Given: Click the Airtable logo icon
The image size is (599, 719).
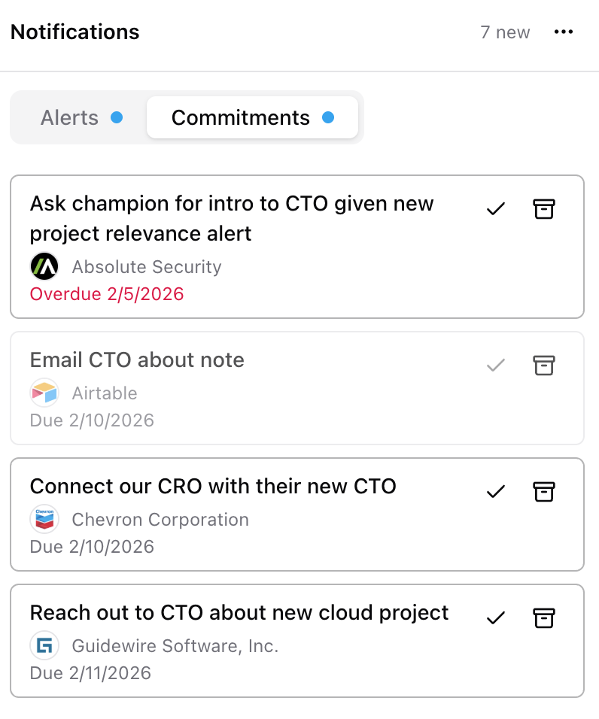Looking at the screenshot, I should click(44, 393).
